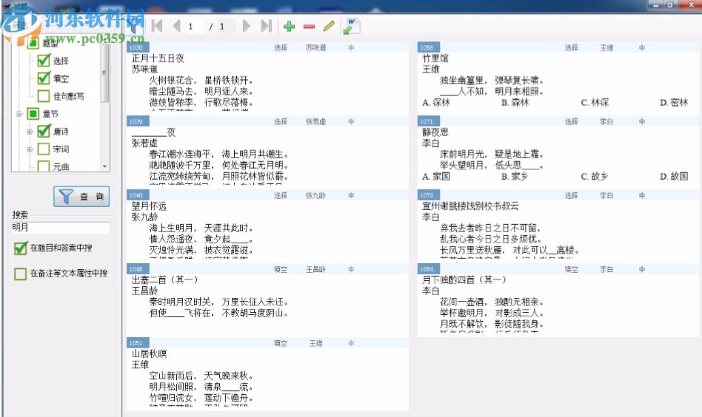Click the title 望月怀远
Viewport: 702px width, 417px height.
tap(149, 206)
